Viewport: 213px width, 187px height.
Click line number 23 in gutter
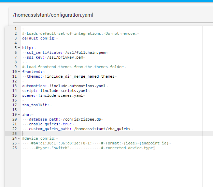tap(15, 134)
